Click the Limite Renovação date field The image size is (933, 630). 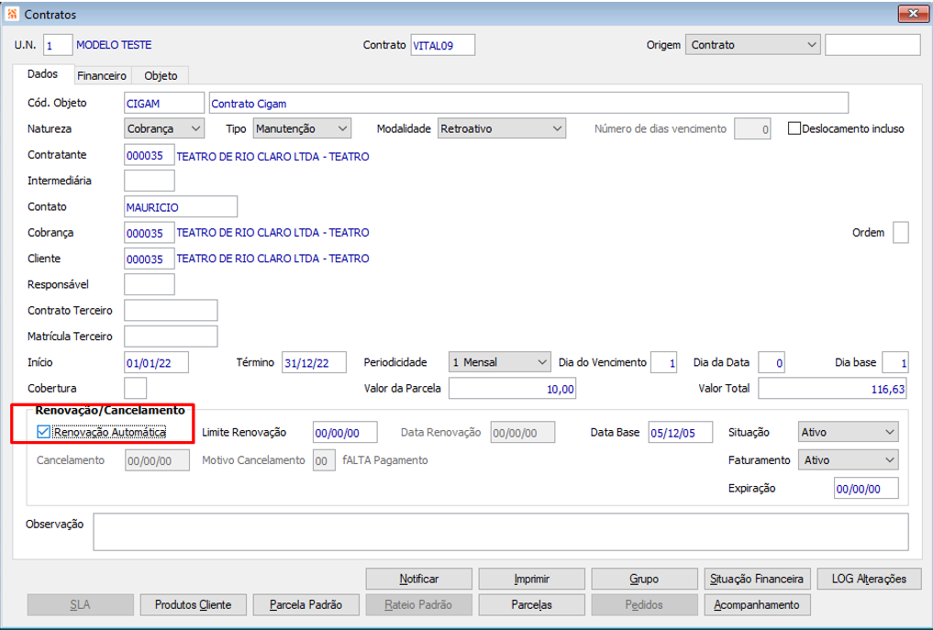tap(345, 433)
